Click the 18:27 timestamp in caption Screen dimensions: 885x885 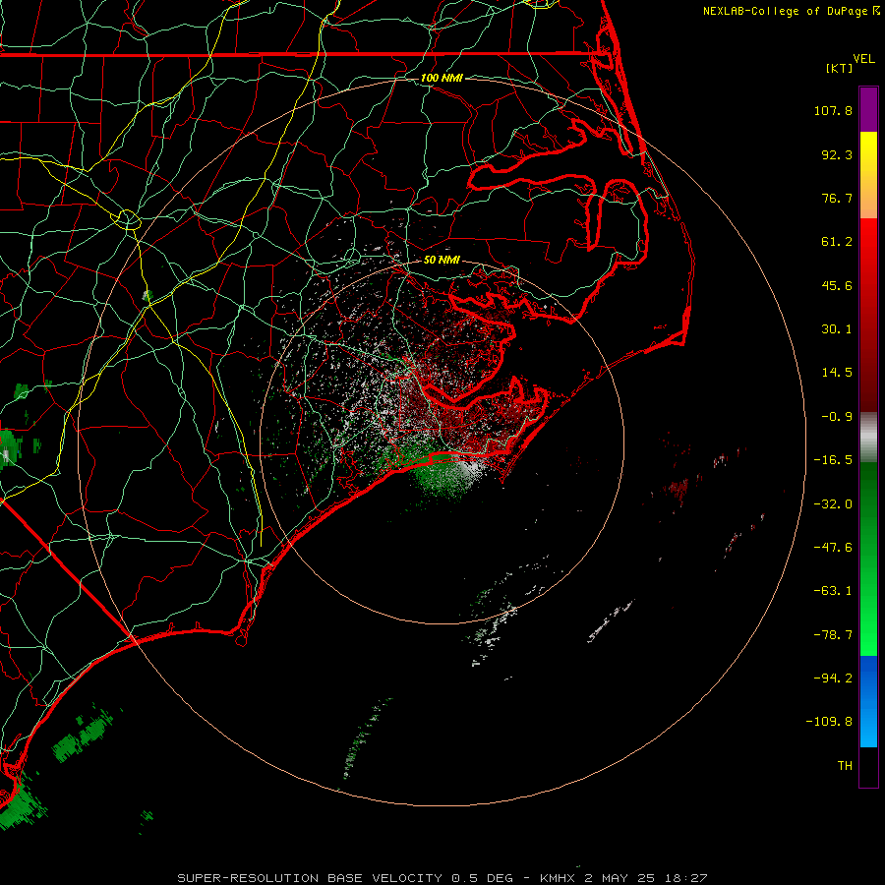click(x=685, y=878)
